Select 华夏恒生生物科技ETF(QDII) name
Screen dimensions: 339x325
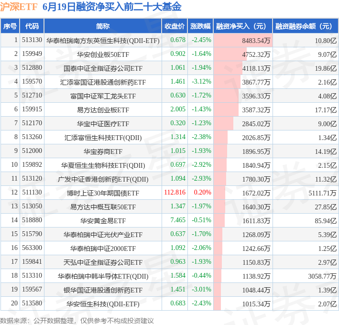pyautogui.click(x=103, y=165)
